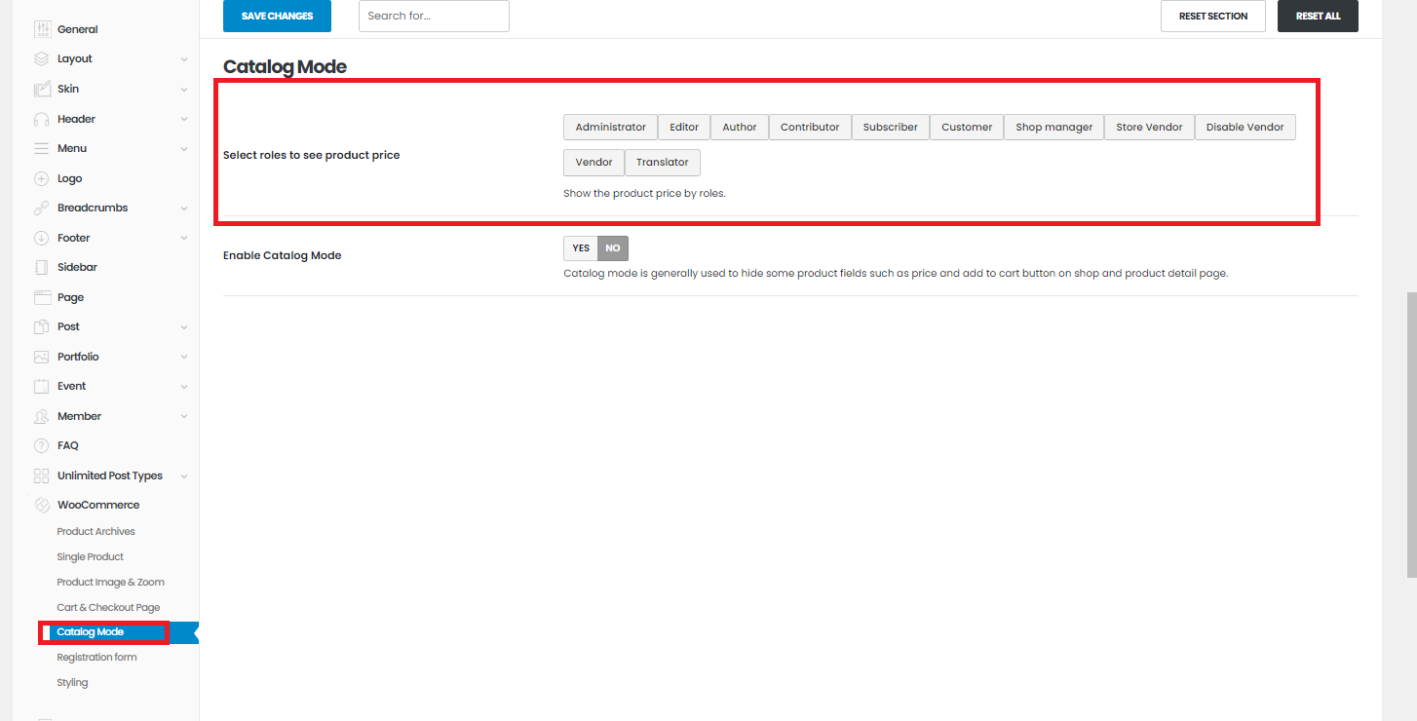This screenshot has height=721, width=1417.
Task: Toggle the Contributor role button
Action: coord(810,128)
